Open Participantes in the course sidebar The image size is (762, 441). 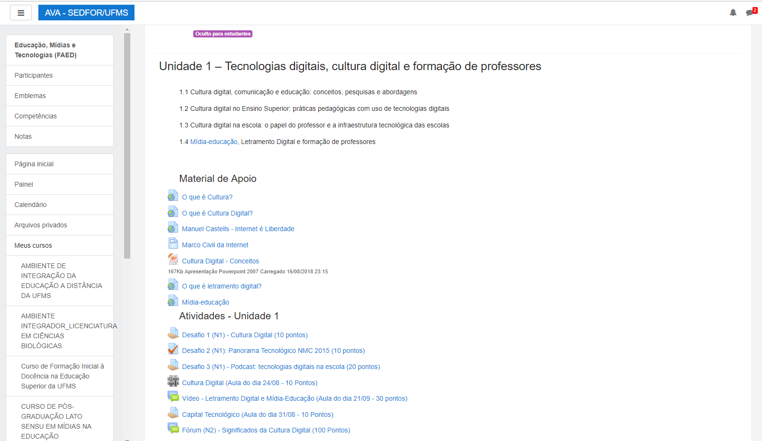(34, 75)
